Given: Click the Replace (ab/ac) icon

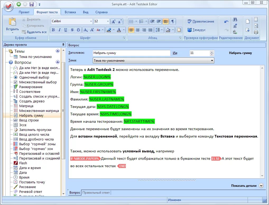Looking at the screenshot, I should click(x=235, y=32).
